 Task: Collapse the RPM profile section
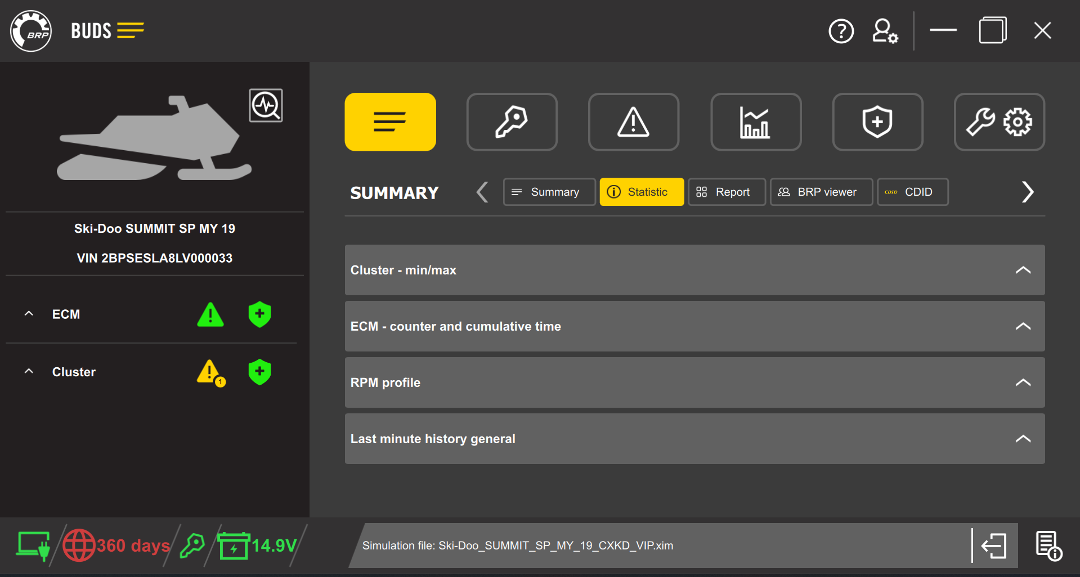(1023, 382)
